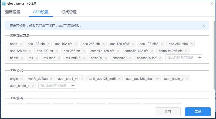
Task: Remove the aes-128-ctr tag
Action: pyautogui.click(x=30, y=51)
